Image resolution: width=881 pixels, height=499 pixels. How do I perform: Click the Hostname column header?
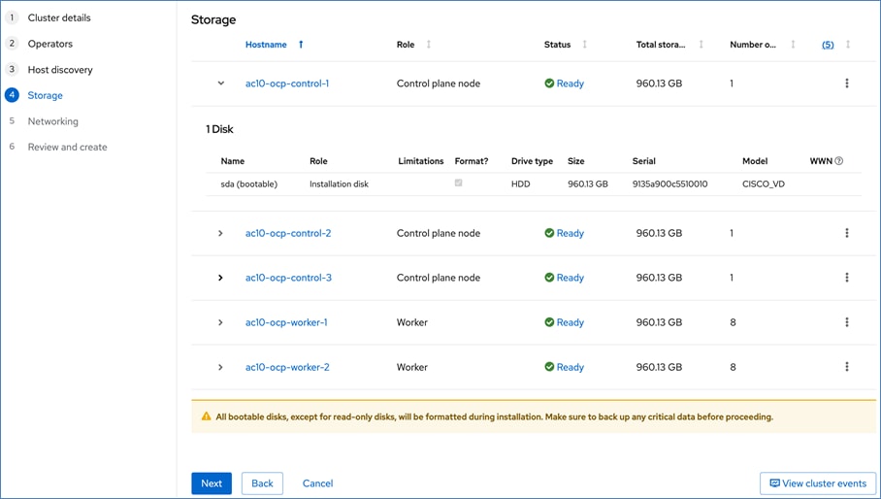266,45
